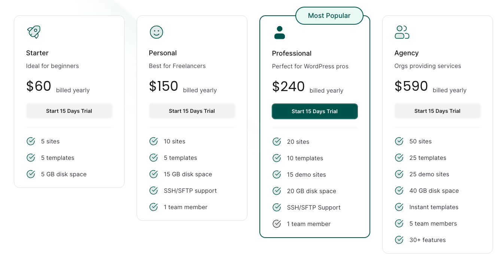Select the Agency plan title
Image resolution: width=502 pixels, height=260 pixels.
(406, 53)
